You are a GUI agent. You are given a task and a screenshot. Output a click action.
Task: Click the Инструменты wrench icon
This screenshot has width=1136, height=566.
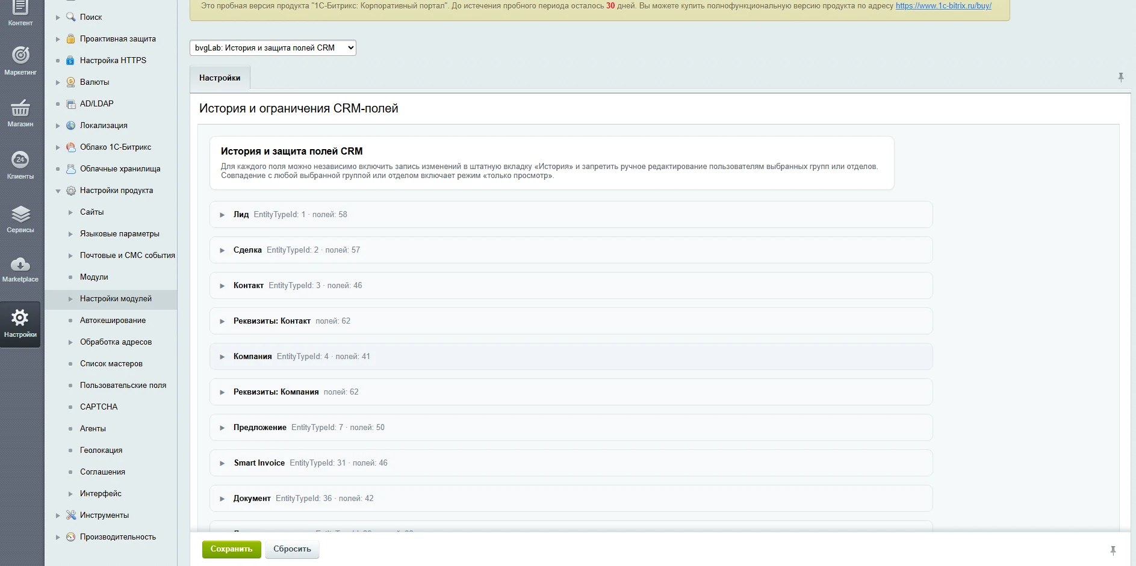71,515
